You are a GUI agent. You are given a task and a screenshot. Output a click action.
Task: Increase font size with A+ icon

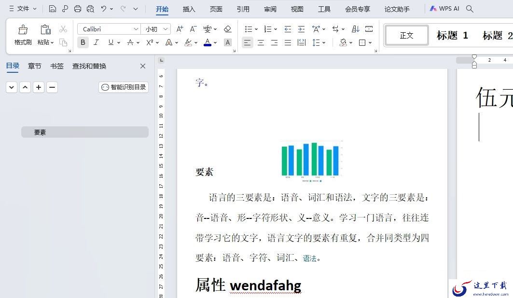pyautogui.click(x=180, y=29)
